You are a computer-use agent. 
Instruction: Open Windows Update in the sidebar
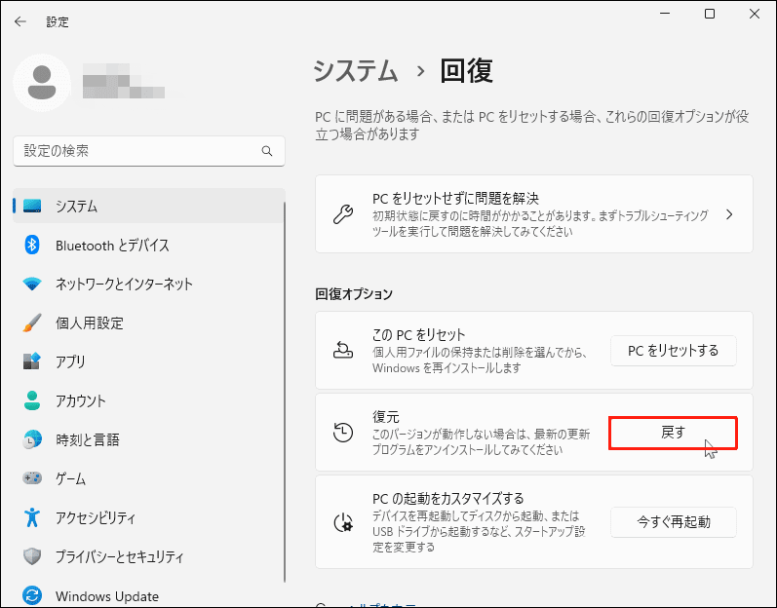[x=148, y=595]
